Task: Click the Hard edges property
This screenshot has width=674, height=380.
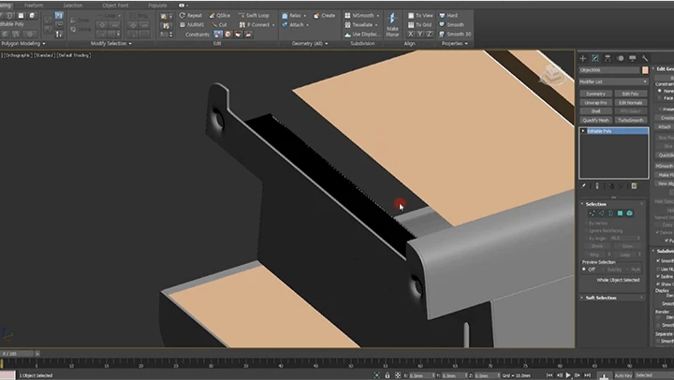Action: click(448, 16)
